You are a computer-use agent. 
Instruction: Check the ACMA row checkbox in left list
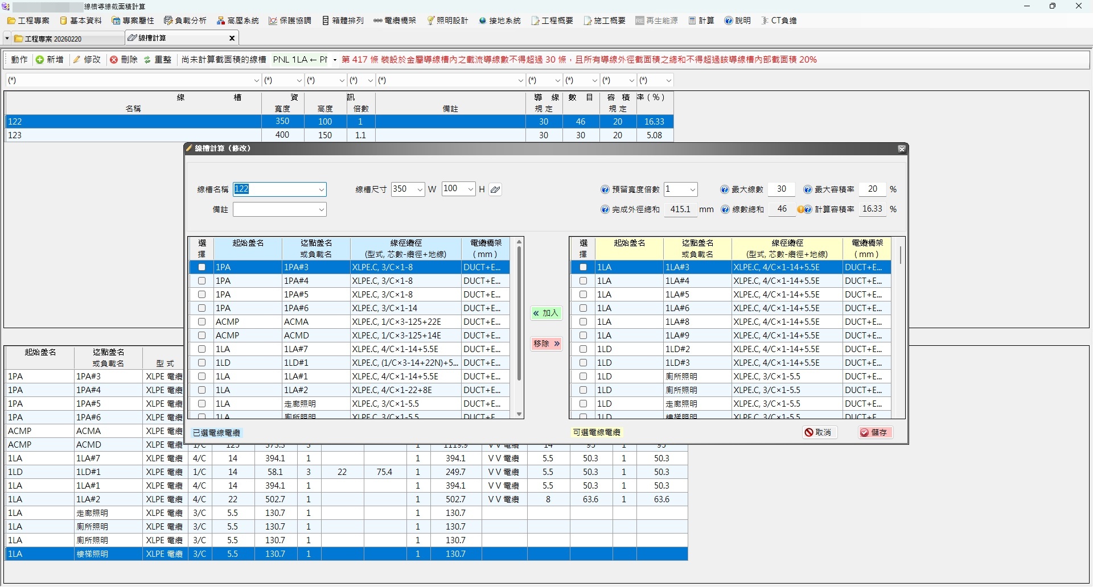[202, 322]
